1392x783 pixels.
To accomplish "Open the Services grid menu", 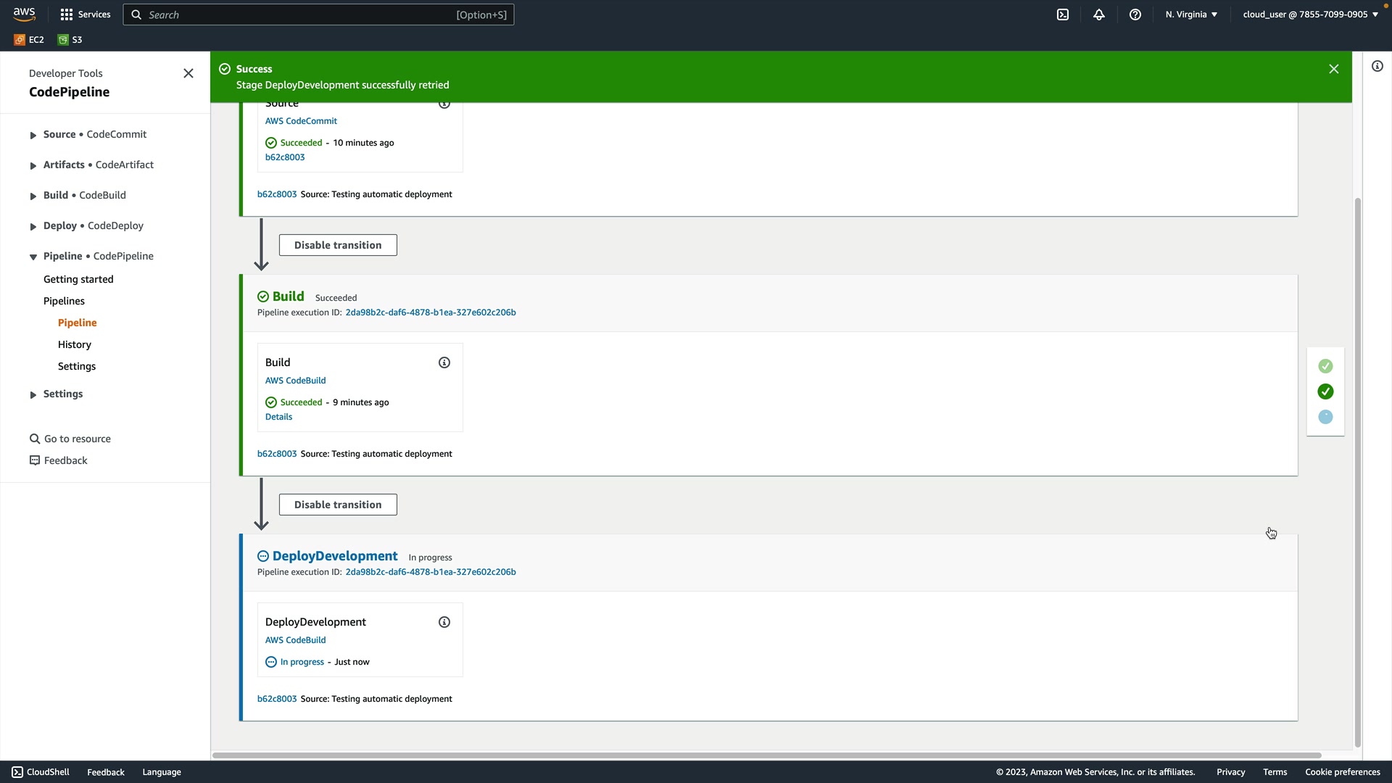I will click(x=85, y=14).
